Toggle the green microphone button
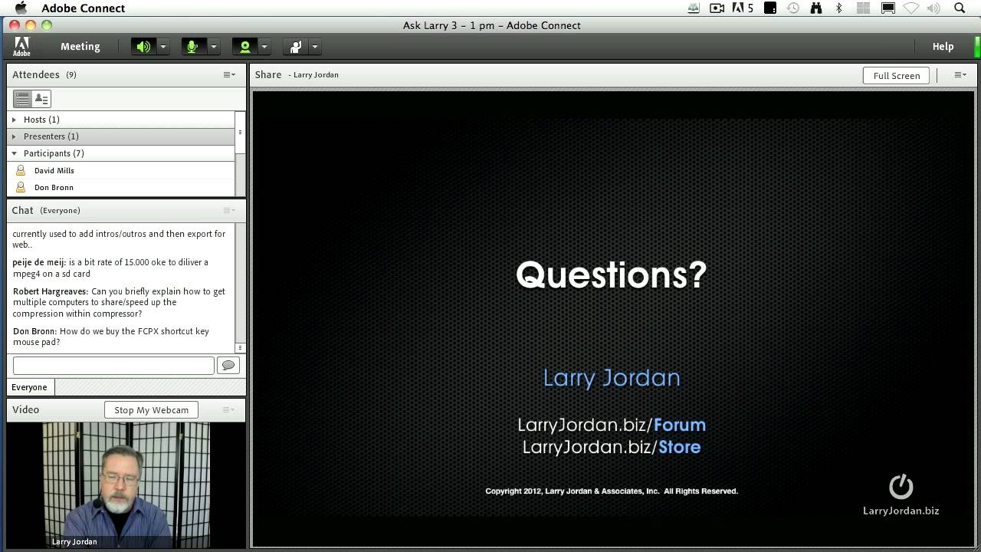 pos(193,47)
